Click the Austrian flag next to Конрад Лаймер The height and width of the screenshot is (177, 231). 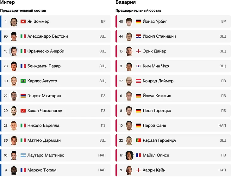pyautogui.click(x=138, y=81)
